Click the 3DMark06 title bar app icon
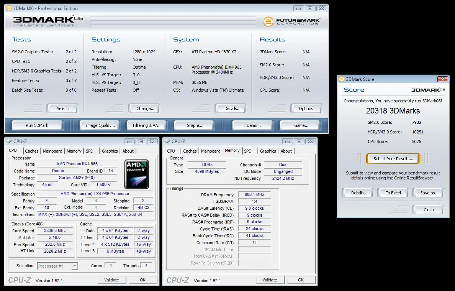This screenshot has height=291, width=455. [9, 8]
